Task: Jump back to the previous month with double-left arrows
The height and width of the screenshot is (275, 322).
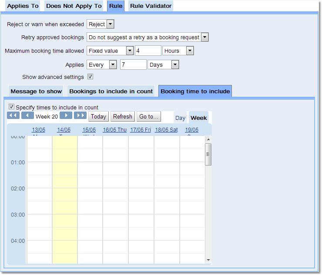Action: [13, 115]
